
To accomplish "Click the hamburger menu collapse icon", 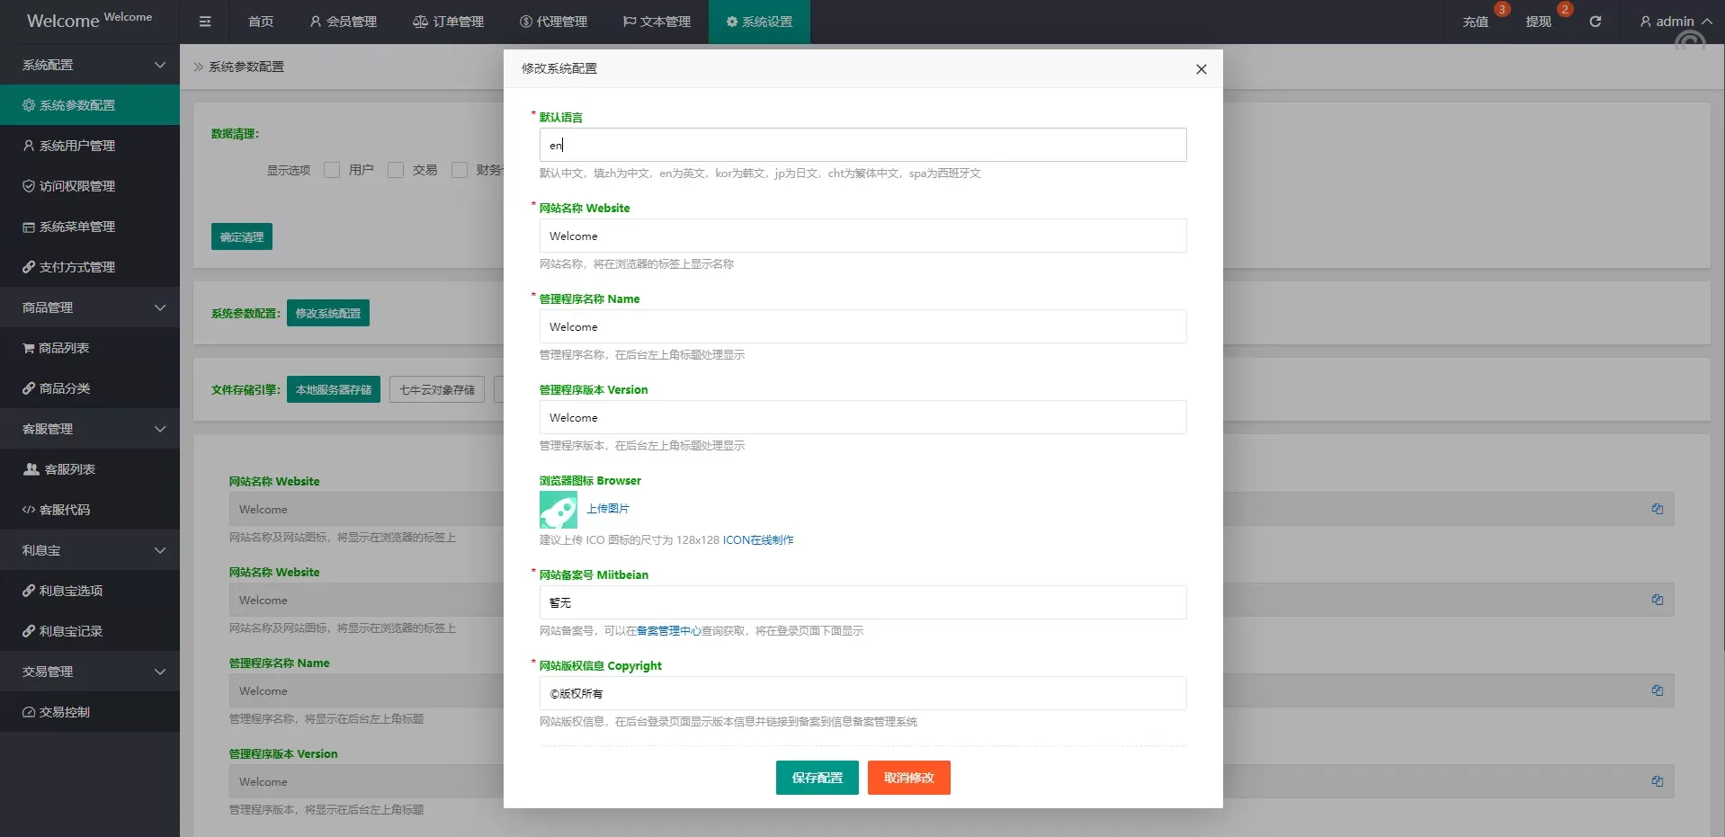I will pyautogui.click(x=205, y=22).
